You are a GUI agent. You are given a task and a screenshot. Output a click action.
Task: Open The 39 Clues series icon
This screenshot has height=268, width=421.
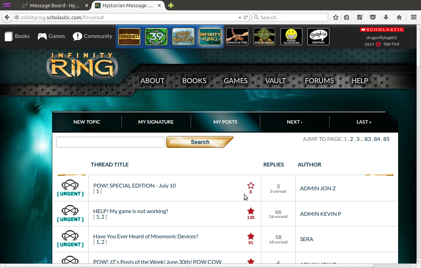[156, 37]
